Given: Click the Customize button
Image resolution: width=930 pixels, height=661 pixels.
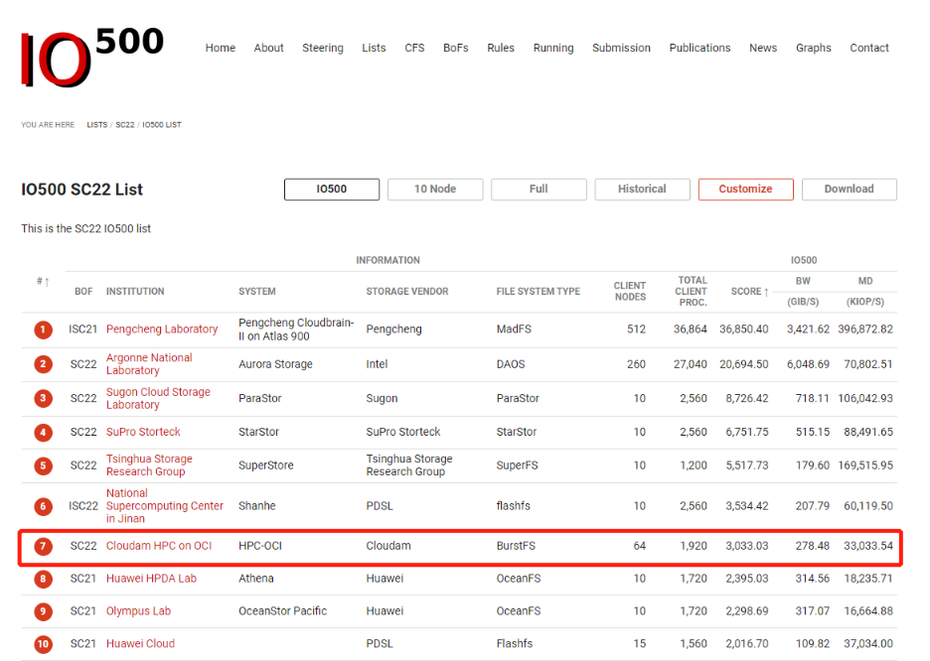Looking at the screenshot, I should (x=745, y=190).
